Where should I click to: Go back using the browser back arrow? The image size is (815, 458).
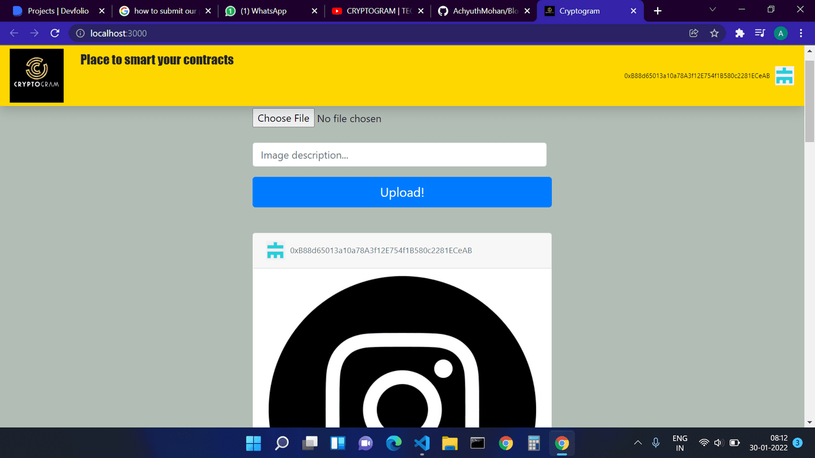[x=14, y=33]
